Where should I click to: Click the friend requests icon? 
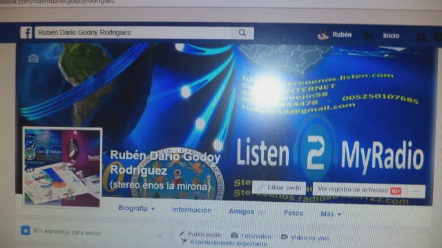point(421,37)
